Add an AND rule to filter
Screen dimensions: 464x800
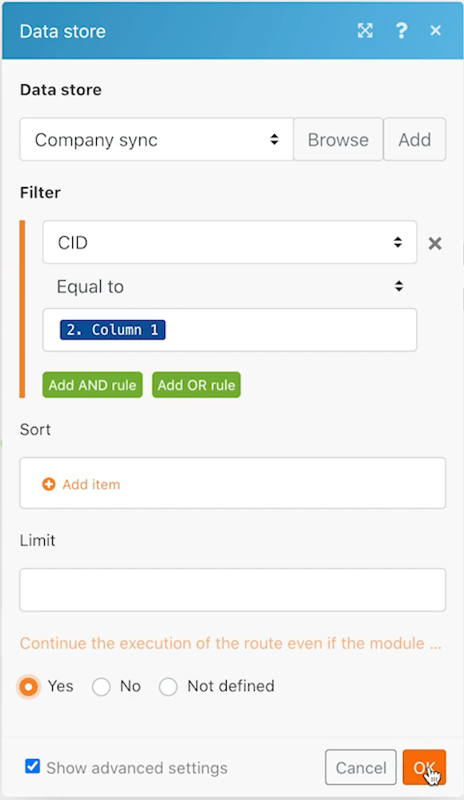pos(92,384)
